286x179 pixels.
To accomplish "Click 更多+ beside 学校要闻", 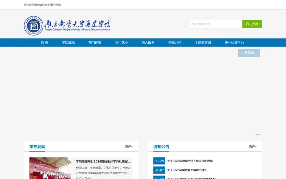I will 129,146.
